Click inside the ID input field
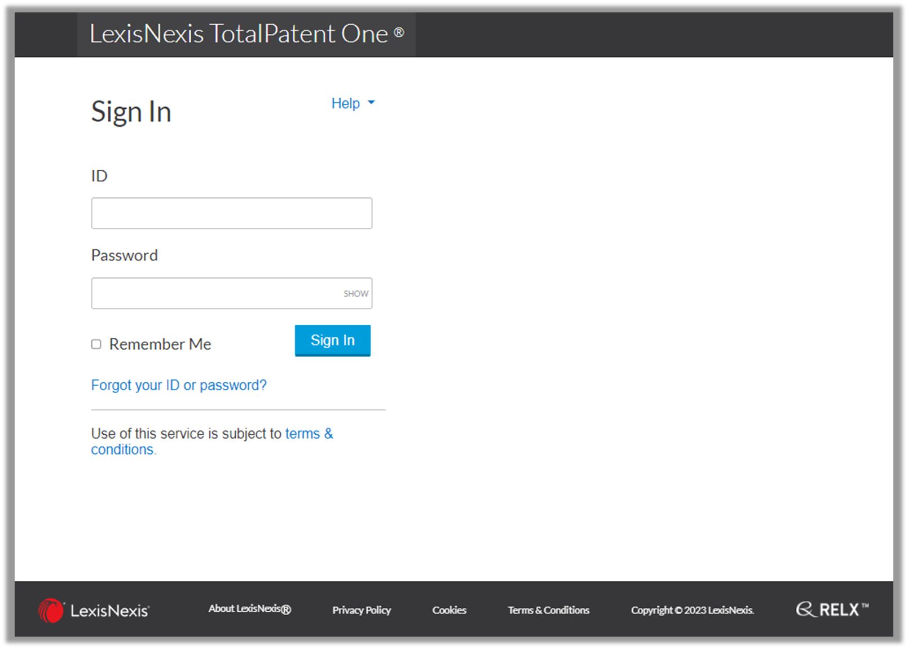Viewport: 908px width, 649px height. [231, 213]
